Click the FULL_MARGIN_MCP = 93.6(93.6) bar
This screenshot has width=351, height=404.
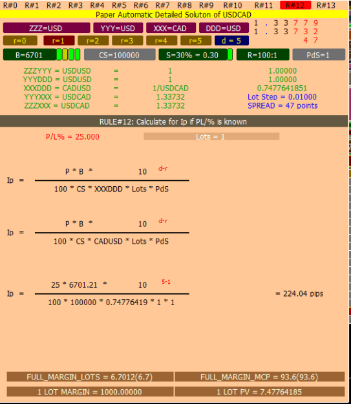point(259,377)
